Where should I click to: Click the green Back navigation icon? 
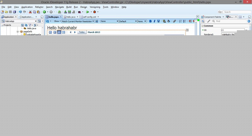[x=44, y=12]
